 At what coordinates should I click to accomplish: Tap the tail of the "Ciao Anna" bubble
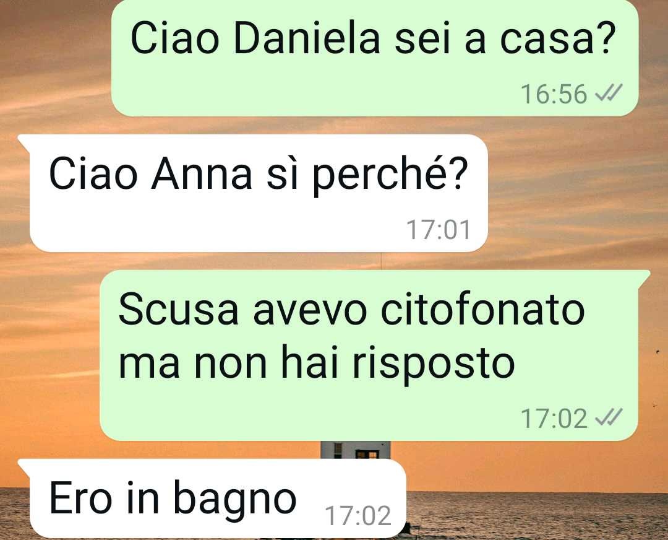tap(24, 142)
